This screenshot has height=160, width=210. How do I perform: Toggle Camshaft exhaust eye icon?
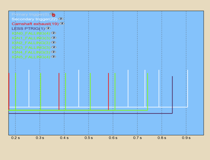[62, 24]
